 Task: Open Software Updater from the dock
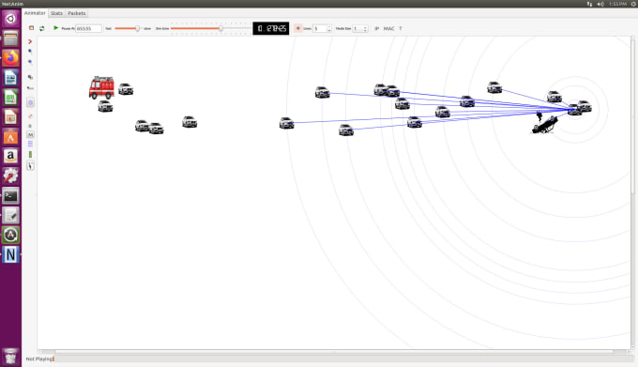coord(10,235)
